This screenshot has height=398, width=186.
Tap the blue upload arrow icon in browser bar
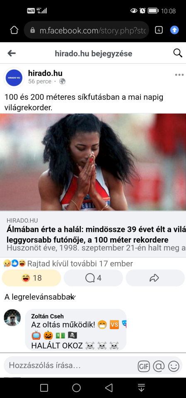[x=174, y=30]
